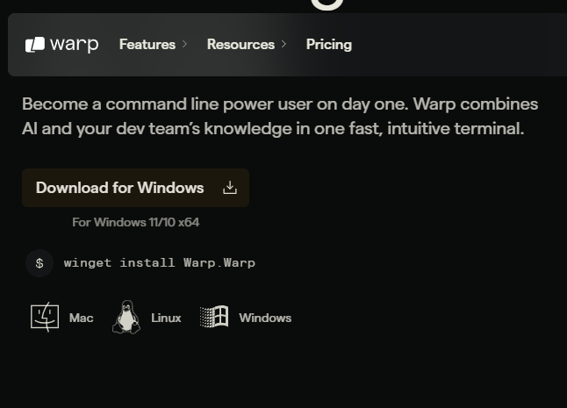The image size is (567, 408).
Task: Click the For Windows 11/10 x64 text
Action: pos(135,222)
